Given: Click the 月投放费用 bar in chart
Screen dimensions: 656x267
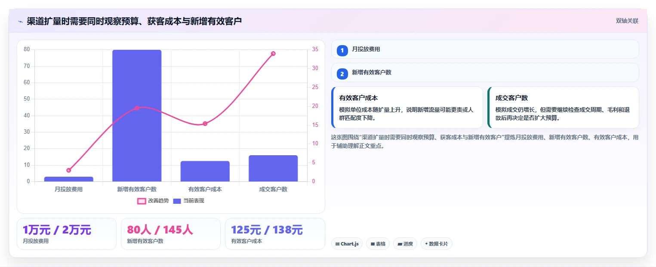Looking at the screenshot, I should pos(69,179).
